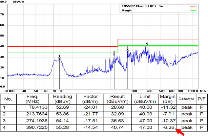The height and width of the screenshot is (136, 208).
Task: Click the Result (dBuV/m) column header
Action: point(117,99)
